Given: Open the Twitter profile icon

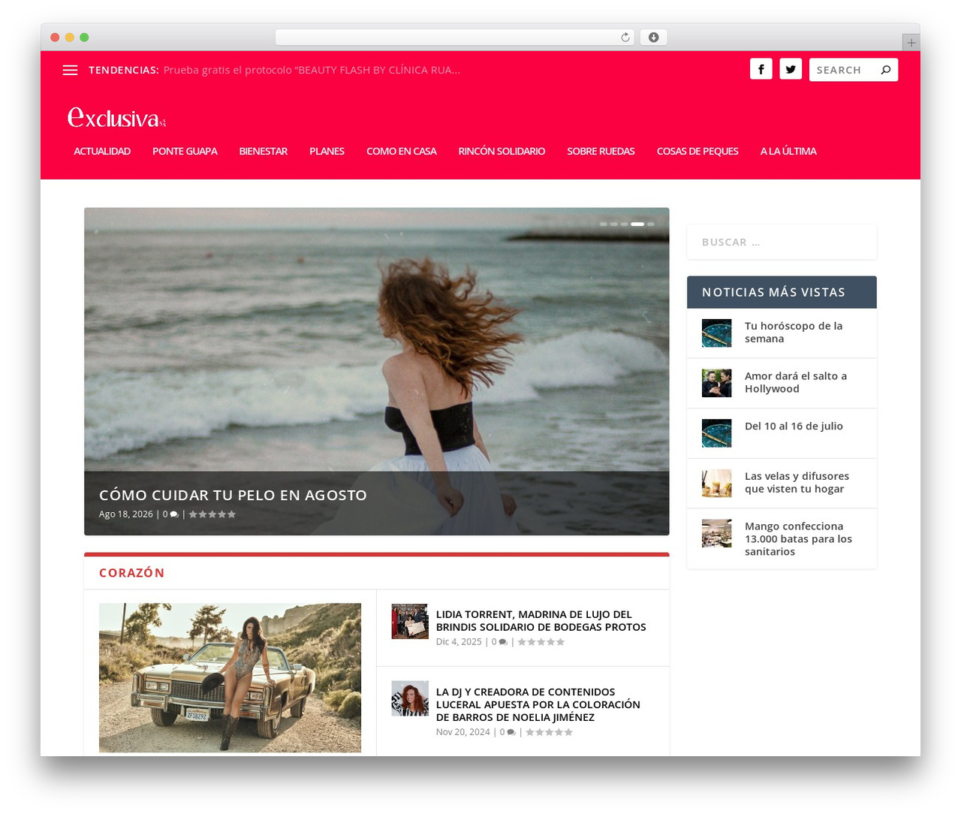Looking at the screenshot, I should click(791, 69).
